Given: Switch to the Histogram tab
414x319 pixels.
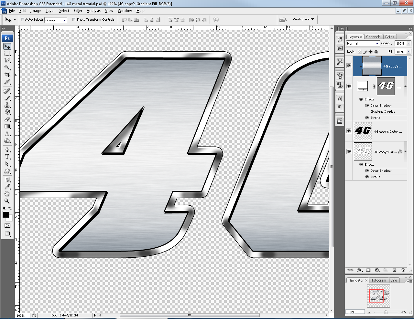Looking at the screenshot, I should [x=378, y=280].
